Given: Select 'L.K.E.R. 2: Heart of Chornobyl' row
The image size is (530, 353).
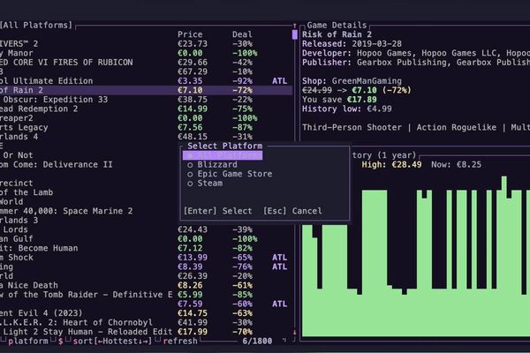Looking at the screenshot, I should coord(146,323).
